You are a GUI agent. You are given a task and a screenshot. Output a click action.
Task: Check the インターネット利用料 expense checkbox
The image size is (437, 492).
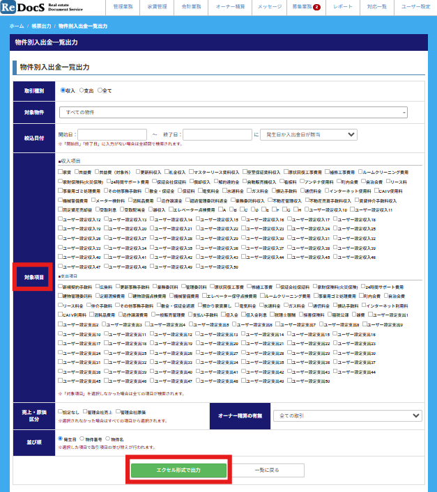click(x=364, y=305)
